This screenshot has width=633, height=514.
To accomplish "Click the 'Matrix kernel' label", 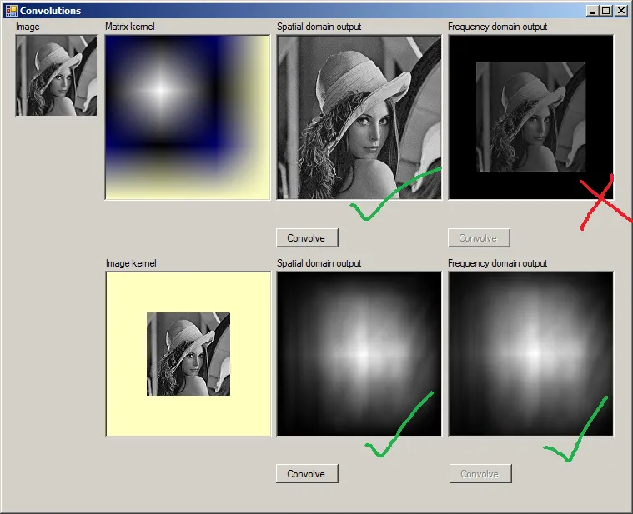I will click(130, 27).
